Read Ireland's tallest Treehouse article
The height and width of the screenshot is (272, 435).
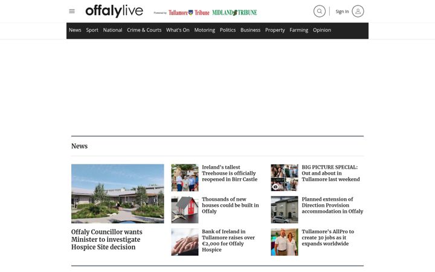click(230, 173)
